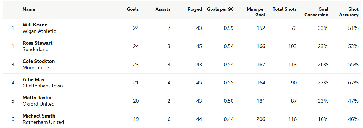Select the Goal Conversion header
Screen dimensions: 363x128
coord(316,12)
